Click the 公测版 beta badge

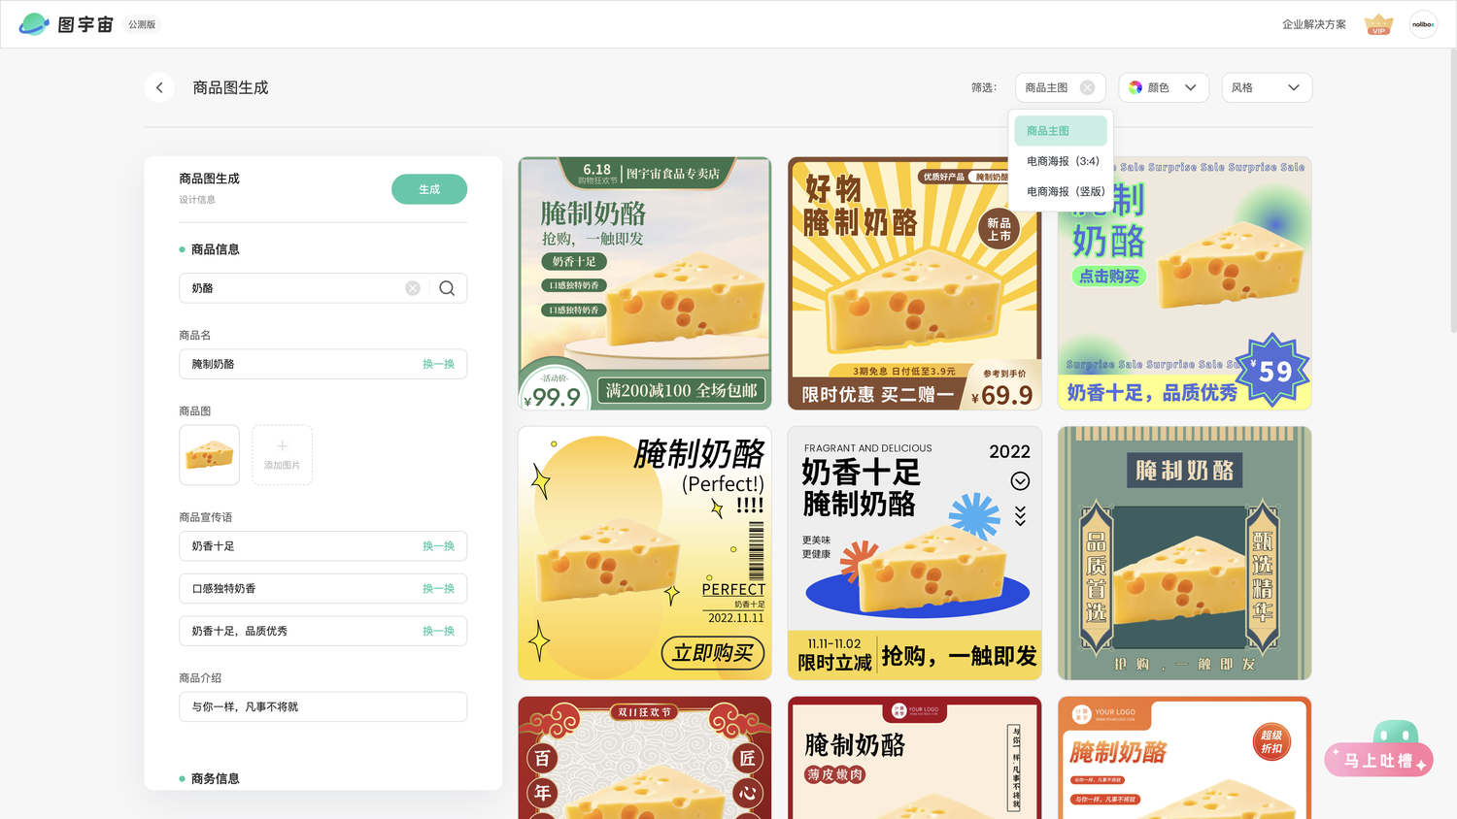(142, 24)
